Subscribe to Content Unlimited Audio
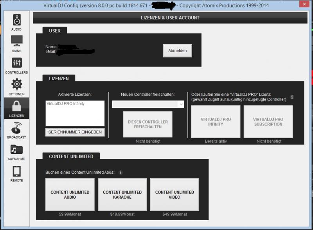The height and width of the screenshot is (230, 313). tap(70, 195)
